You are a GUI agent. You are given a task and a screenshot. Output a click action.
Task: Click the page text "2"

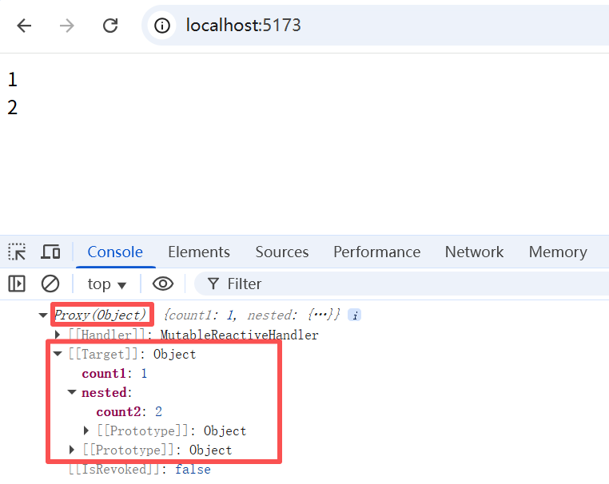pos(13,108)
